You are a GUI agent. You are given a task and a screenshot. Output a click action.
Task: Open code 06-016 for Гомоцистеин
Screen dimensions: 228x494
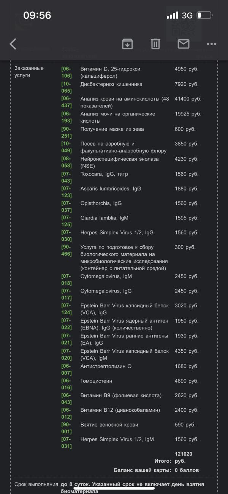(66, 384)
